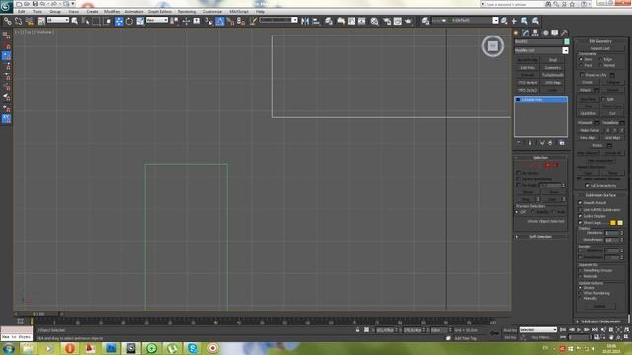This screenshot has width=632, height=355.
Task: Open the Edit menu
Action: point(21,11)
